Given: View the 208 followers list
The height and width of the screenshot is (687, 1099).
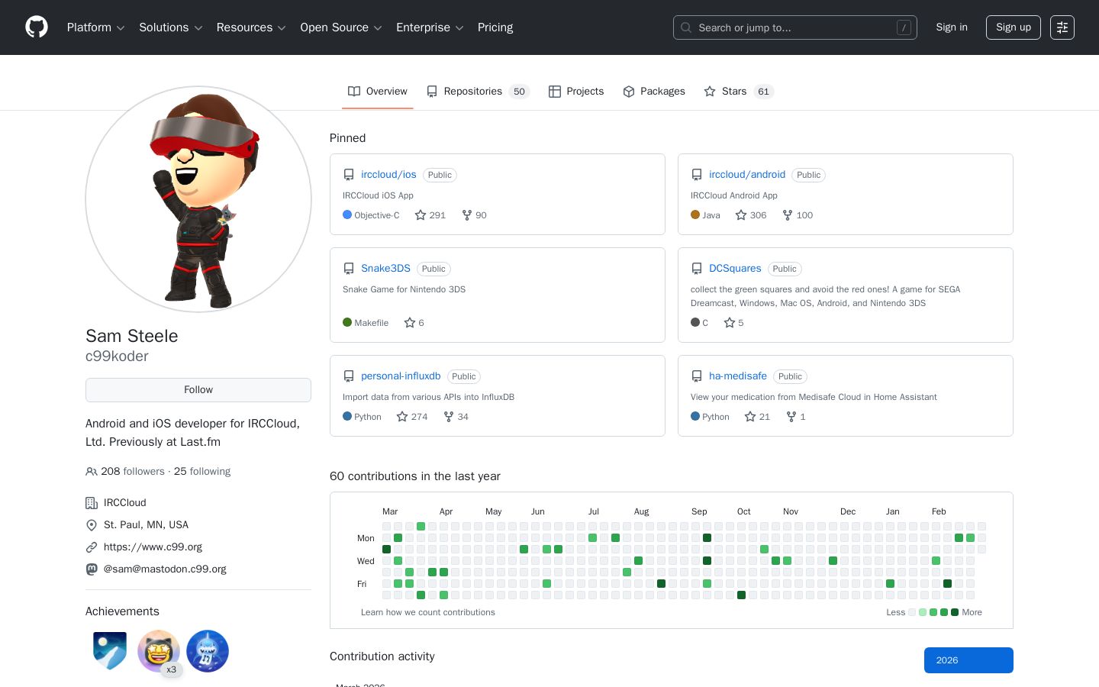Looking at the screenshot, I should (x=133, y=472).
